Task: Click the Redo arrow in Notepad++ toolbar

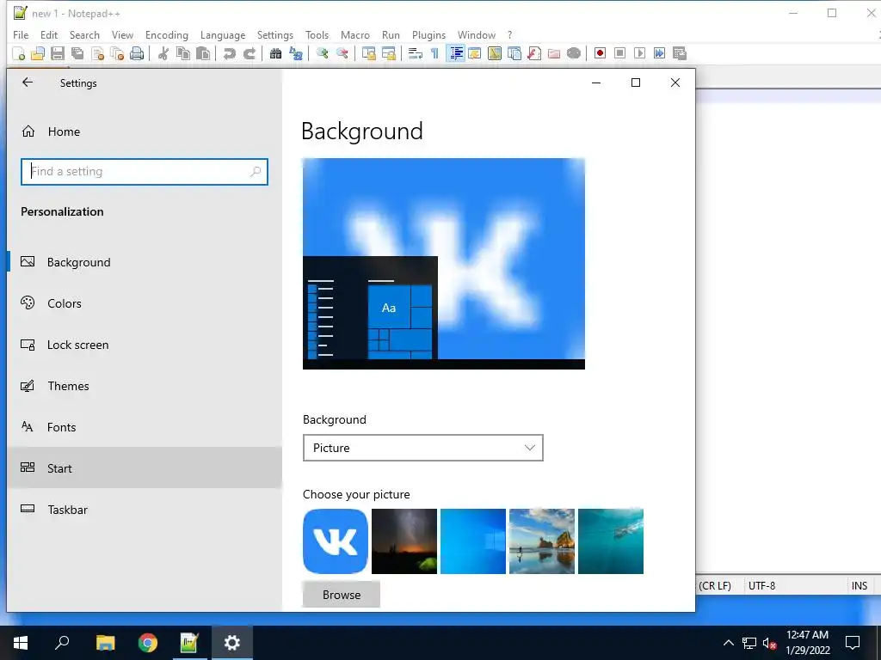Action: tap(249, 53)
